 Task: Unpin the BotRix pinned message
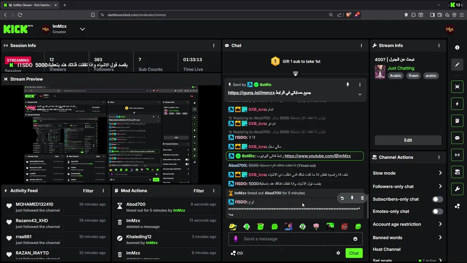click(x=348, y=84)
